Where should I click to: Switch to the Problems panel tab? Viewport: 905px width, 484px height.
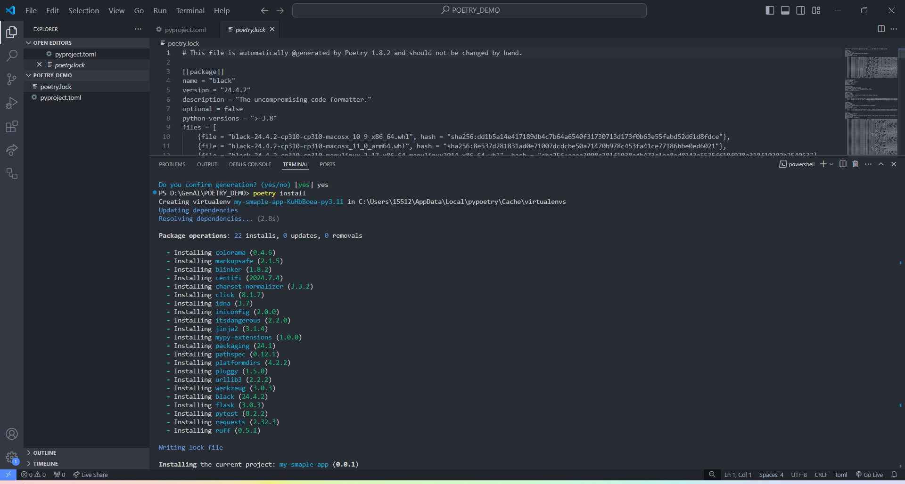172,164
